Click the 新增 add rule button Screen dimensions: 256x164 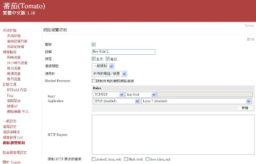pos(245,108)
